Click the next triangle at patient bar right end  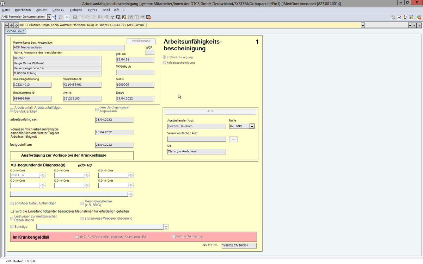(x=419, y=25)
